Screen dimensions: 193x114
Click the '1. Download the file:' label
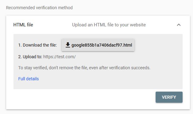[38, 45]
